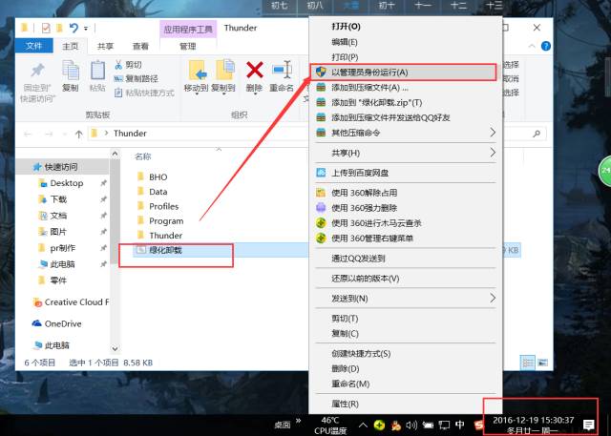This screenshot has width=611, height=436.
Task: Open the taskbar action center icon
Action: (588, 425)
